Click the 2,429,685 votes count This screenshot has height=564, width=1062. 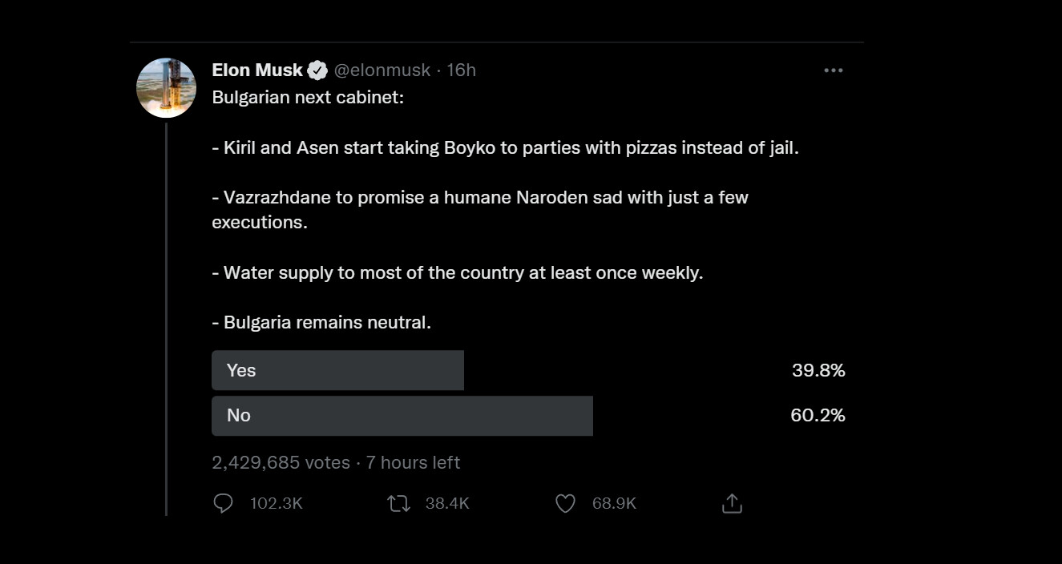coord(281,462)
